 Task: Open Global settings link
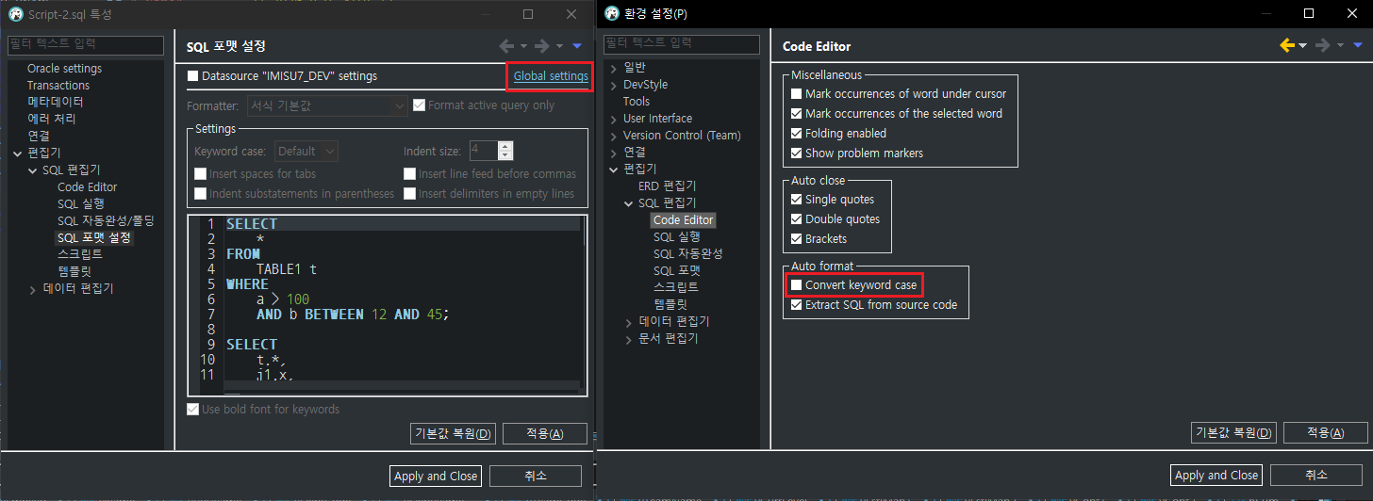[551, 76]
